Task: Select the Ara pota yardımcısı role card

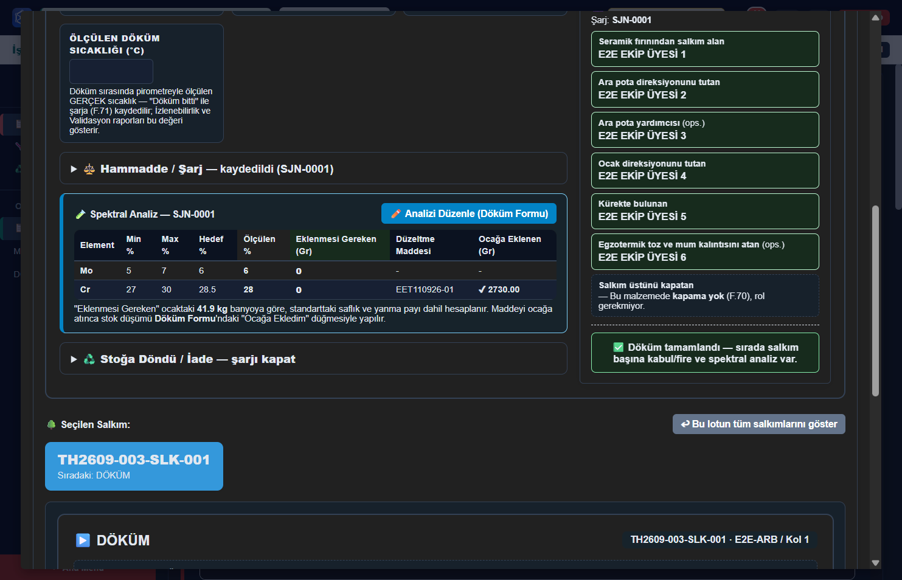Action: point(705,129)
